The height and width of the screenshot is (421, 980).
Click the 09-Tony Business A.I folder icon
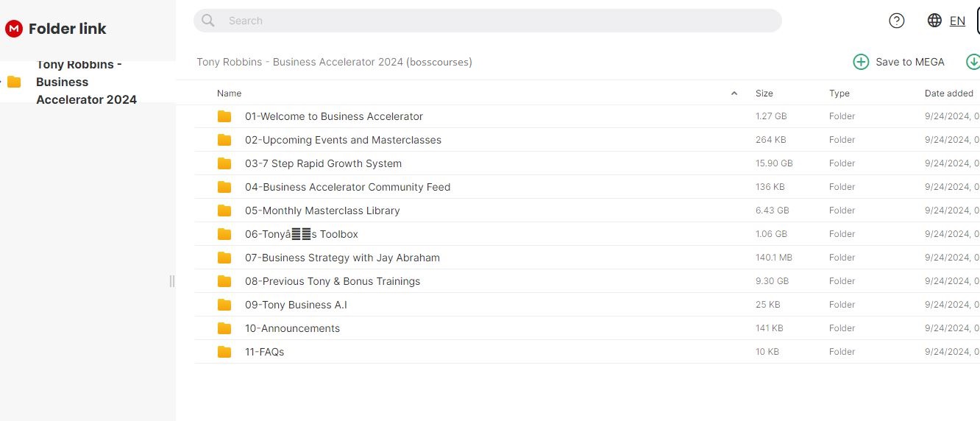(x=224, y=305)
